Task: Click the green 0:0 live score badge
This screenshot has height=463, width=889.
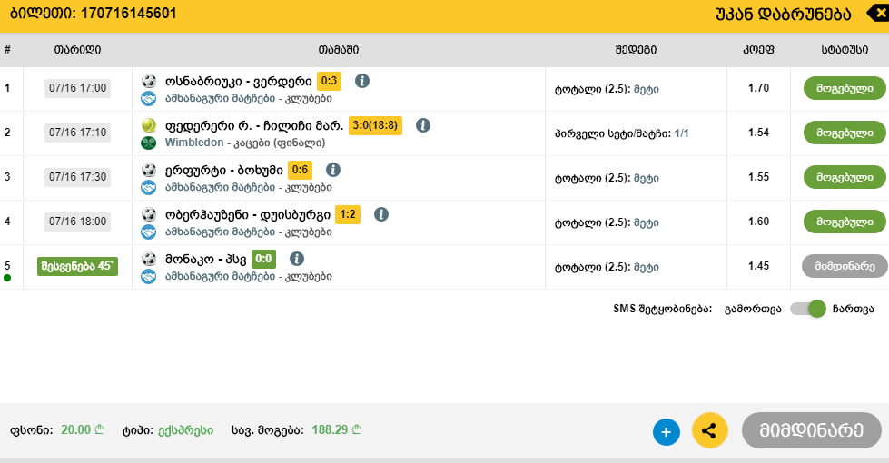Action: (264, 259)
